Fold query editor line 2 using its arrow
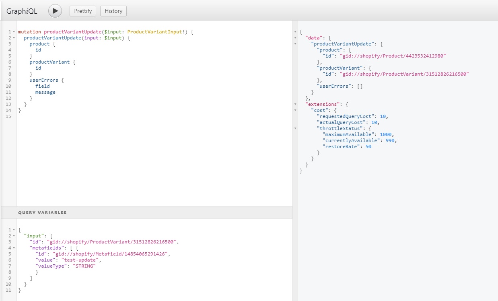Viewport: 498px width, 301px height. tap(14, 38)
